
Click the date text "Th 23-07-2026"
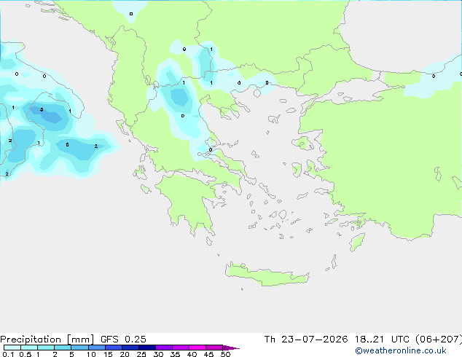click(306, 340)
